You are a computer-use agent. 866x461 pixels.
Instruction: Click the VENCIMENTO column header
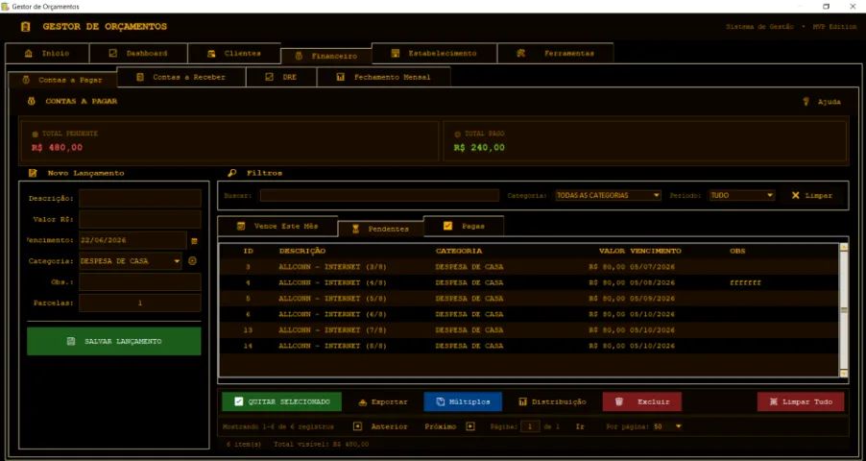[x=655, y=251]
